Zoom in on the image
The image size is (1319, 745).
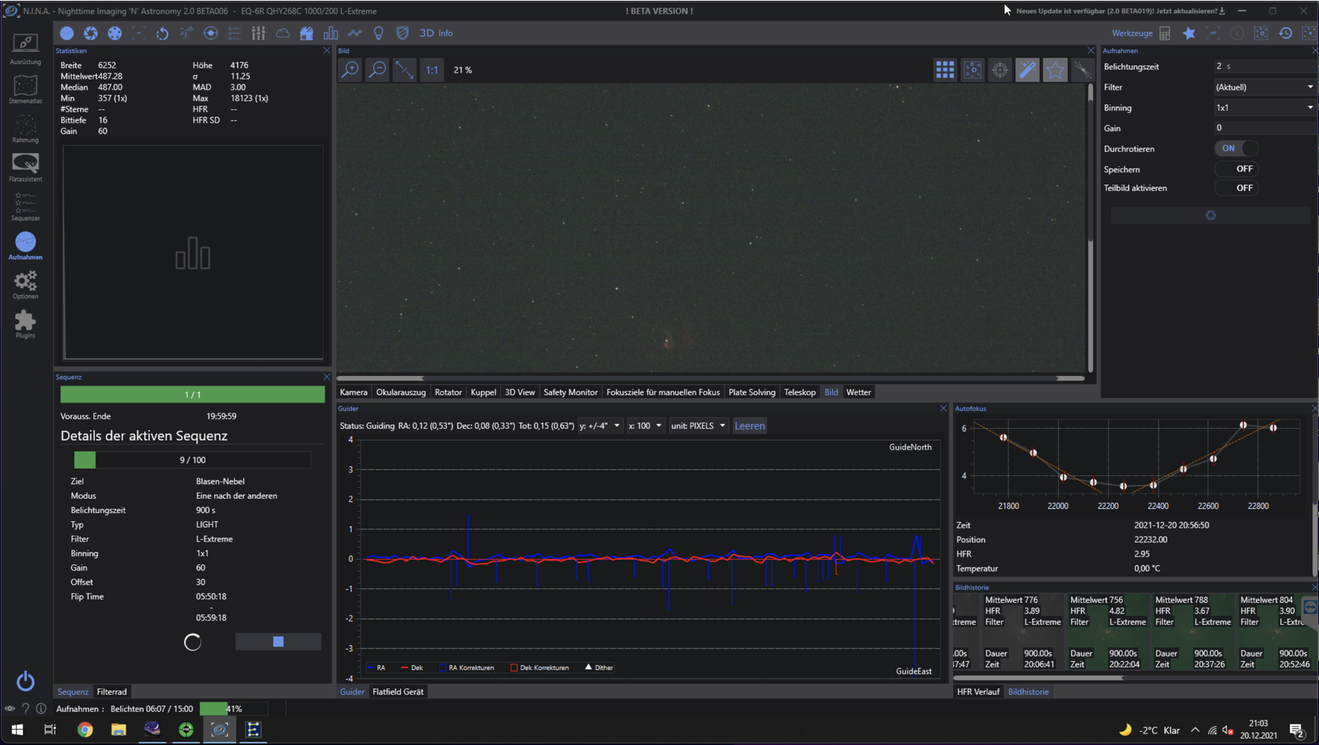coord(351,70)
